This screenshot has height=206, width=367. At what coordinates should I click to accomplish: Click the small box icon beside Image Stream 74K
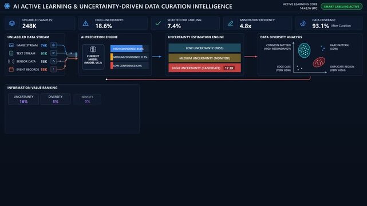point(53,45)
